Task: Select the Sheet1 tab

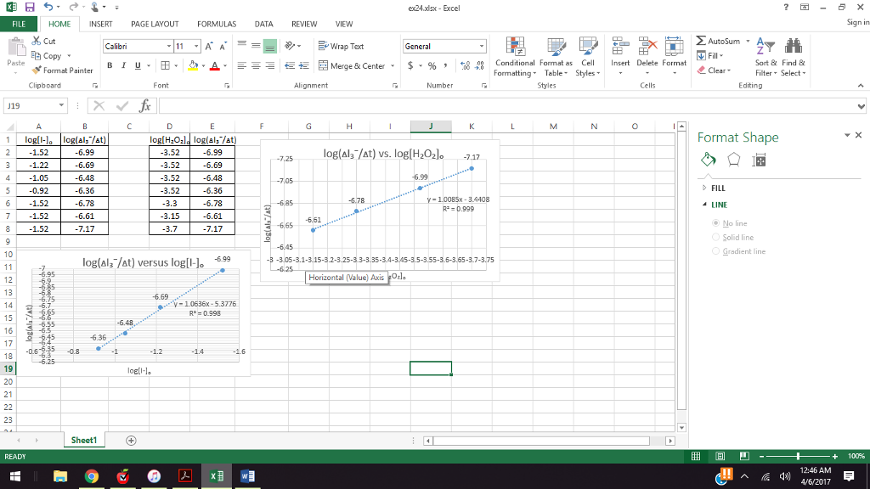Action: click(83, 440)
